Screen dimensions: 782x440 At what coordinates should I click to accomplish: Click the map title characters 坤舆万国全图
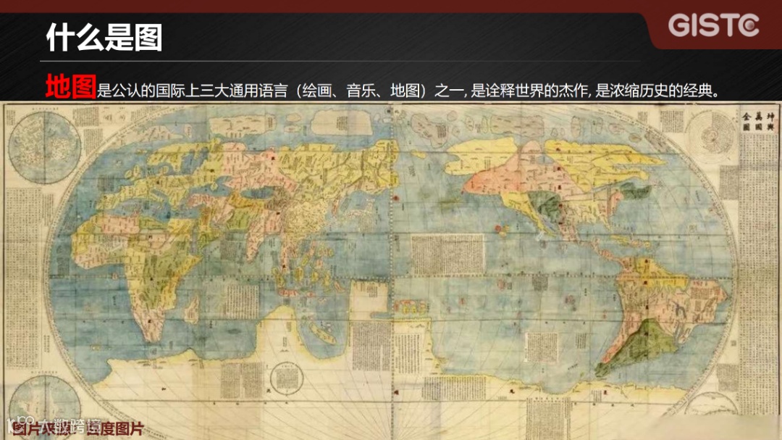tap(758, 121)
